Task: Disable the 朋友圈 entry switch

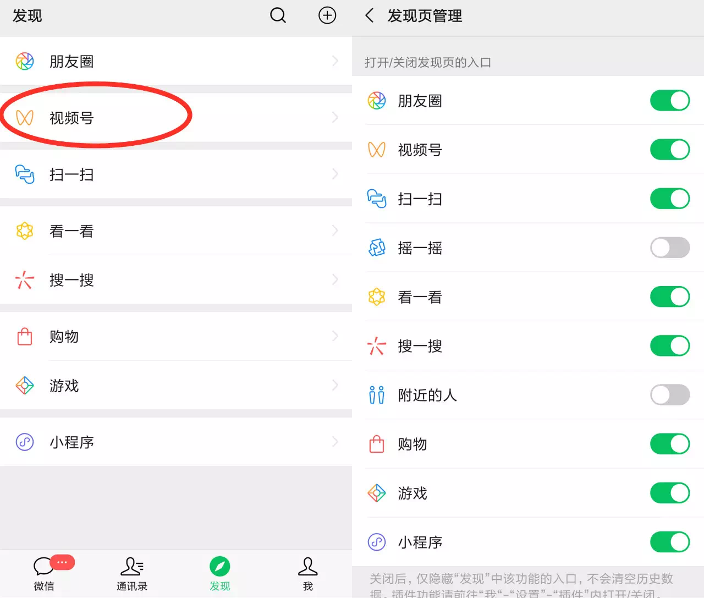Action: tap(670, 101)
